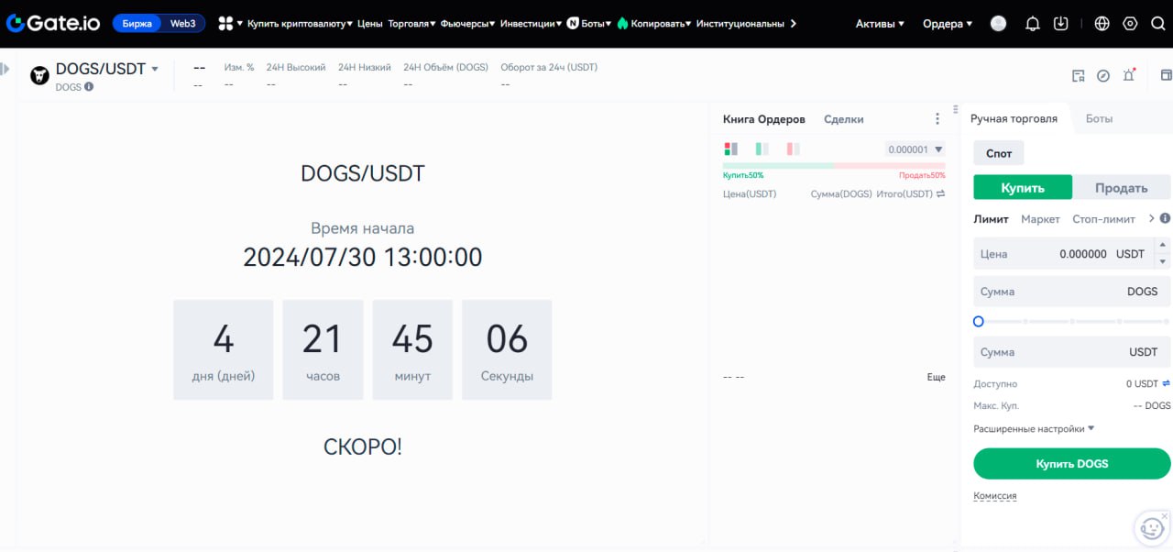The image size is (1173, 552).
Task: Select the Продать side toggle
Action: click(1122, 187)
